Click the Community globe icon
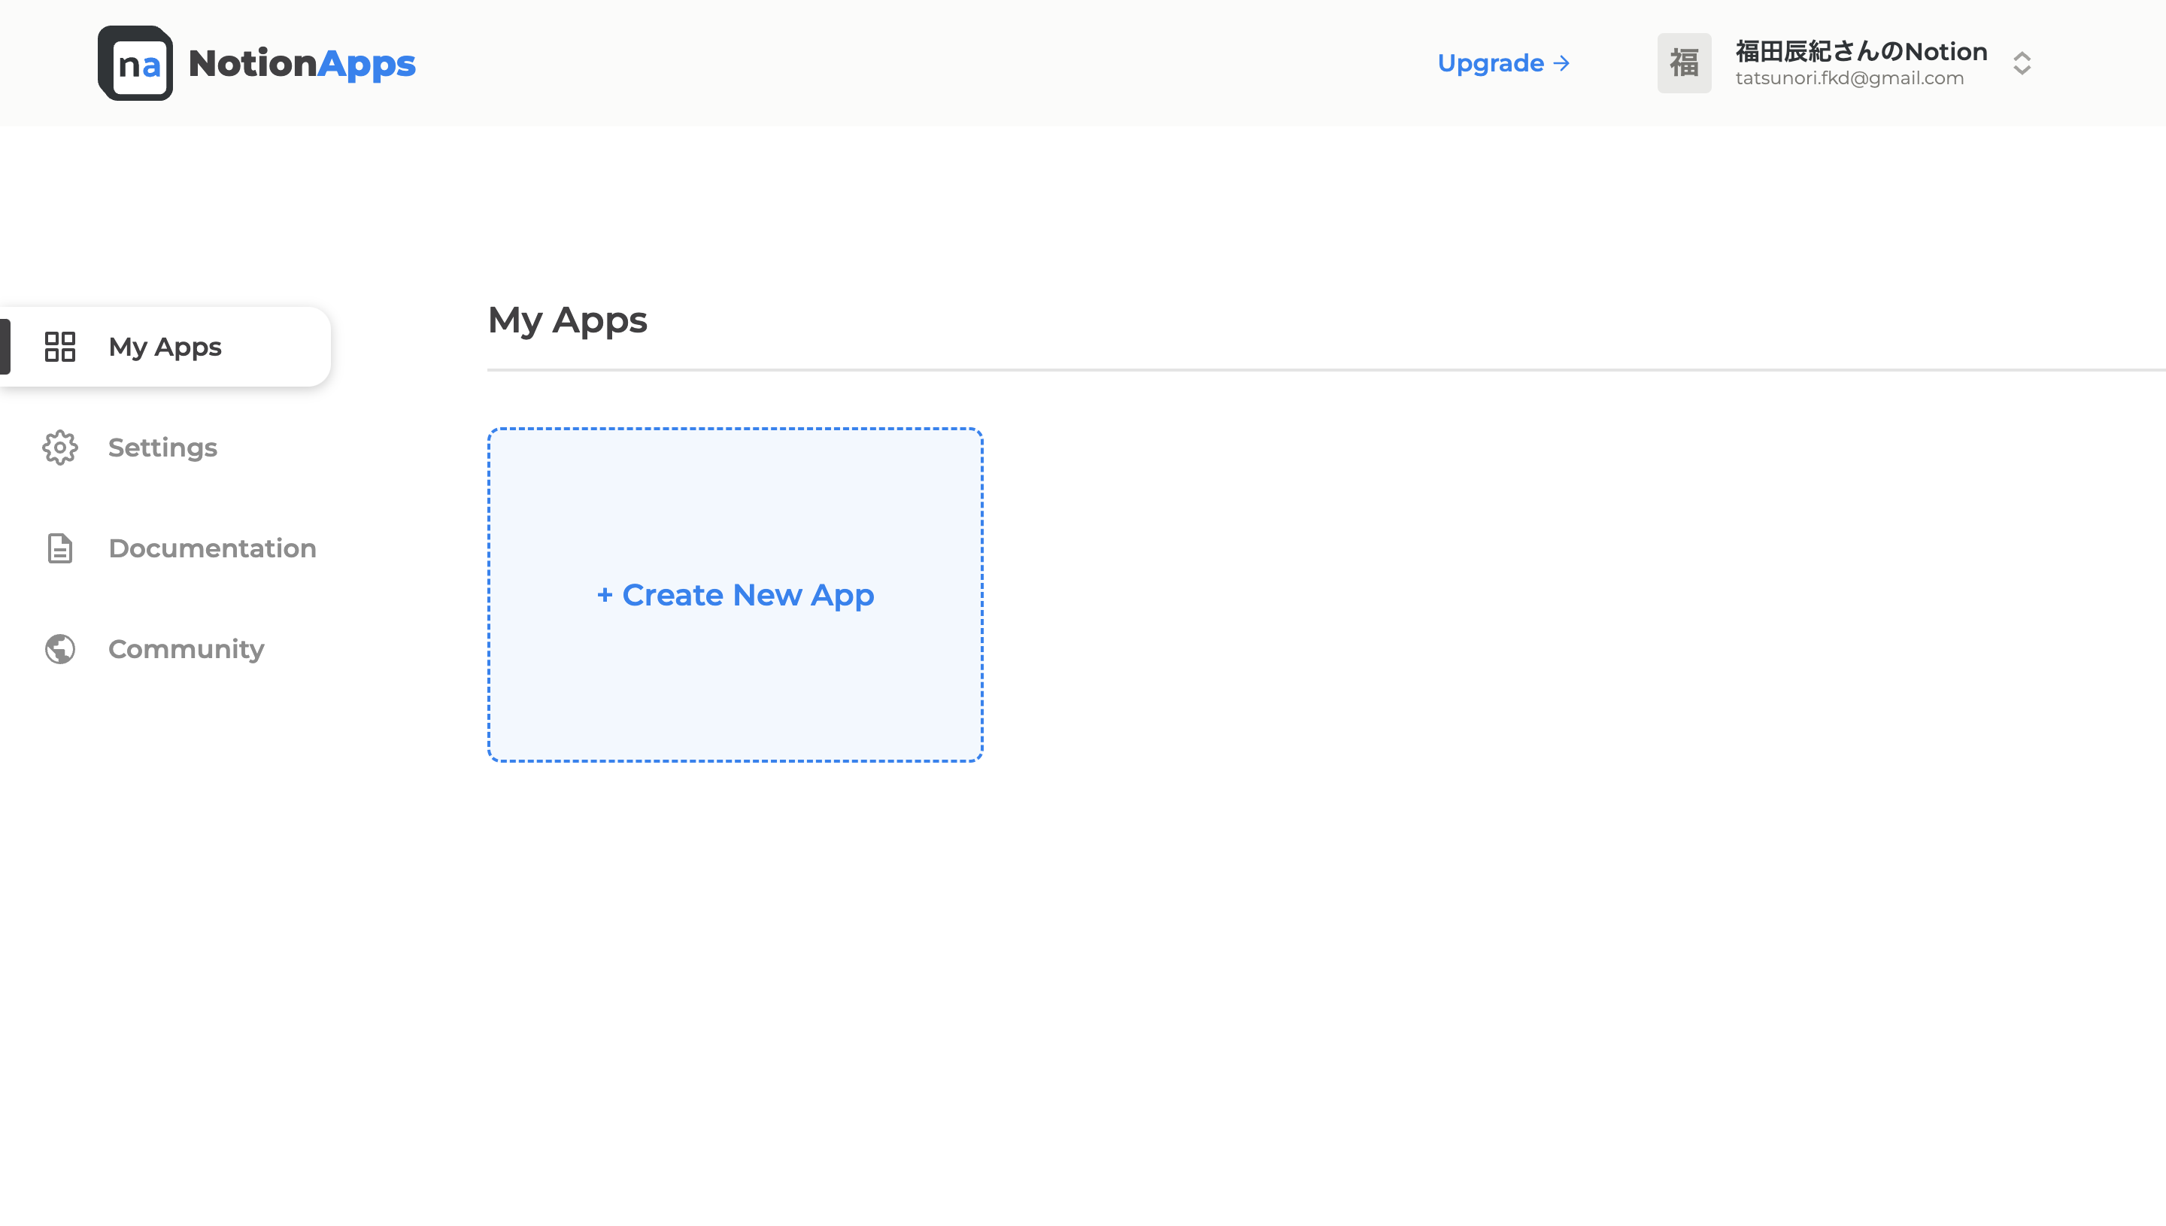Screen dimensions: 2166x1226 tap(59, 649)
